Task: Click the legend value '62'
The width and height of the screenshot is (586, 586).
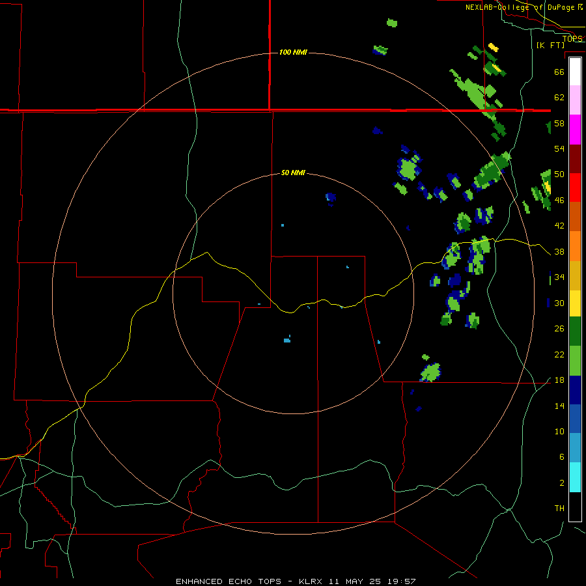Action: [559, 98]
